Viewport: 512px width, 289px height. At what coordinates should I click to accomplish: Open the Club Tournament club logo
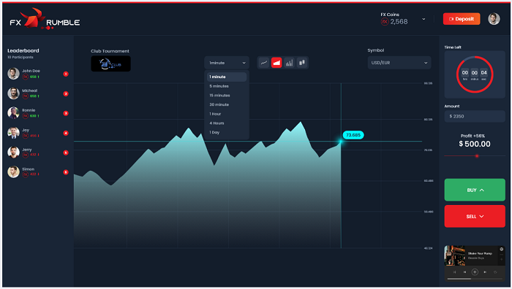[110, 63]
